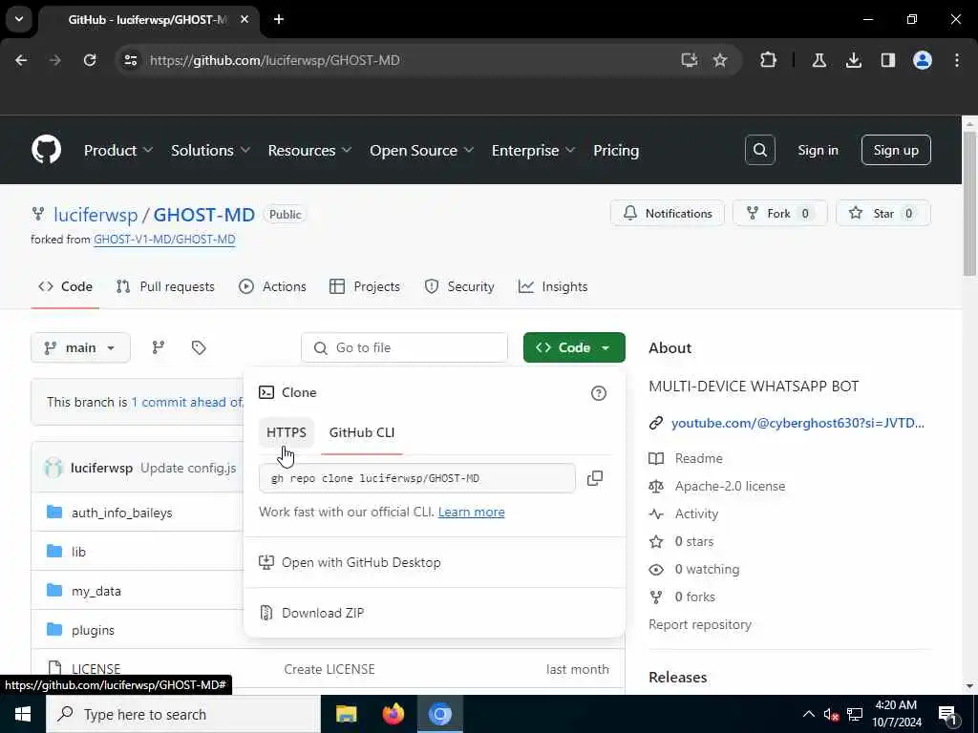Viewport: 978px width, 733px height.
Task: Select the GitHub CLI clone tab
Action: click(x=362, y=432)
